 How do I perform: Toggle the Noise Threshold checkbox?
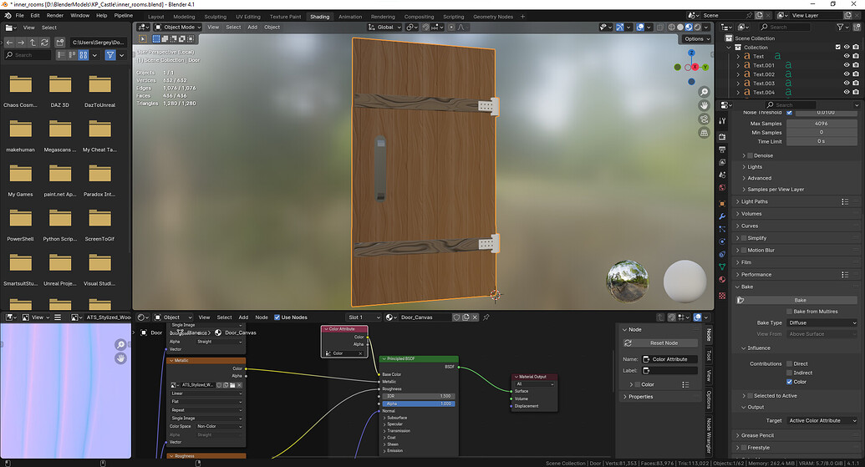click(x=790, y=113)
